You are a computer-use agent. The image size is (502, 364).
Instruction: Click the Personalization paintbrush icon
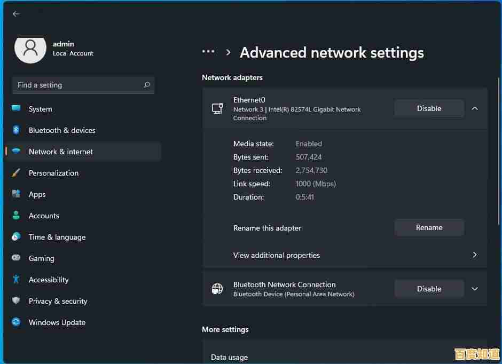[x=17, y=173]
